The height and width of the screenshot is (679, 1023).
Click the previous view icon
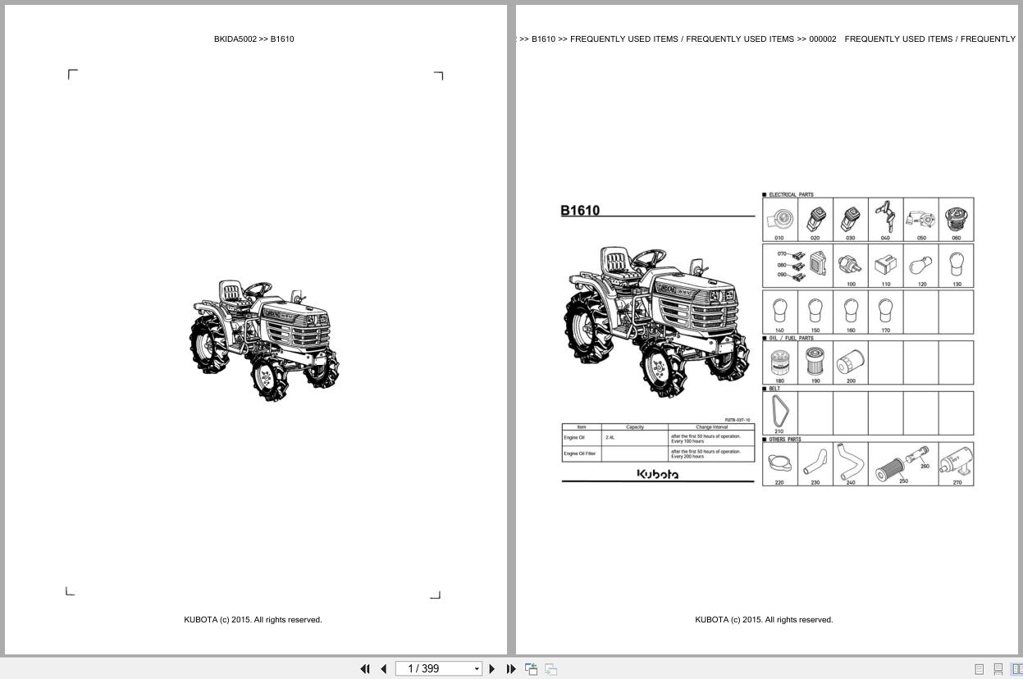pyautogui.click(x=532, y=669)
